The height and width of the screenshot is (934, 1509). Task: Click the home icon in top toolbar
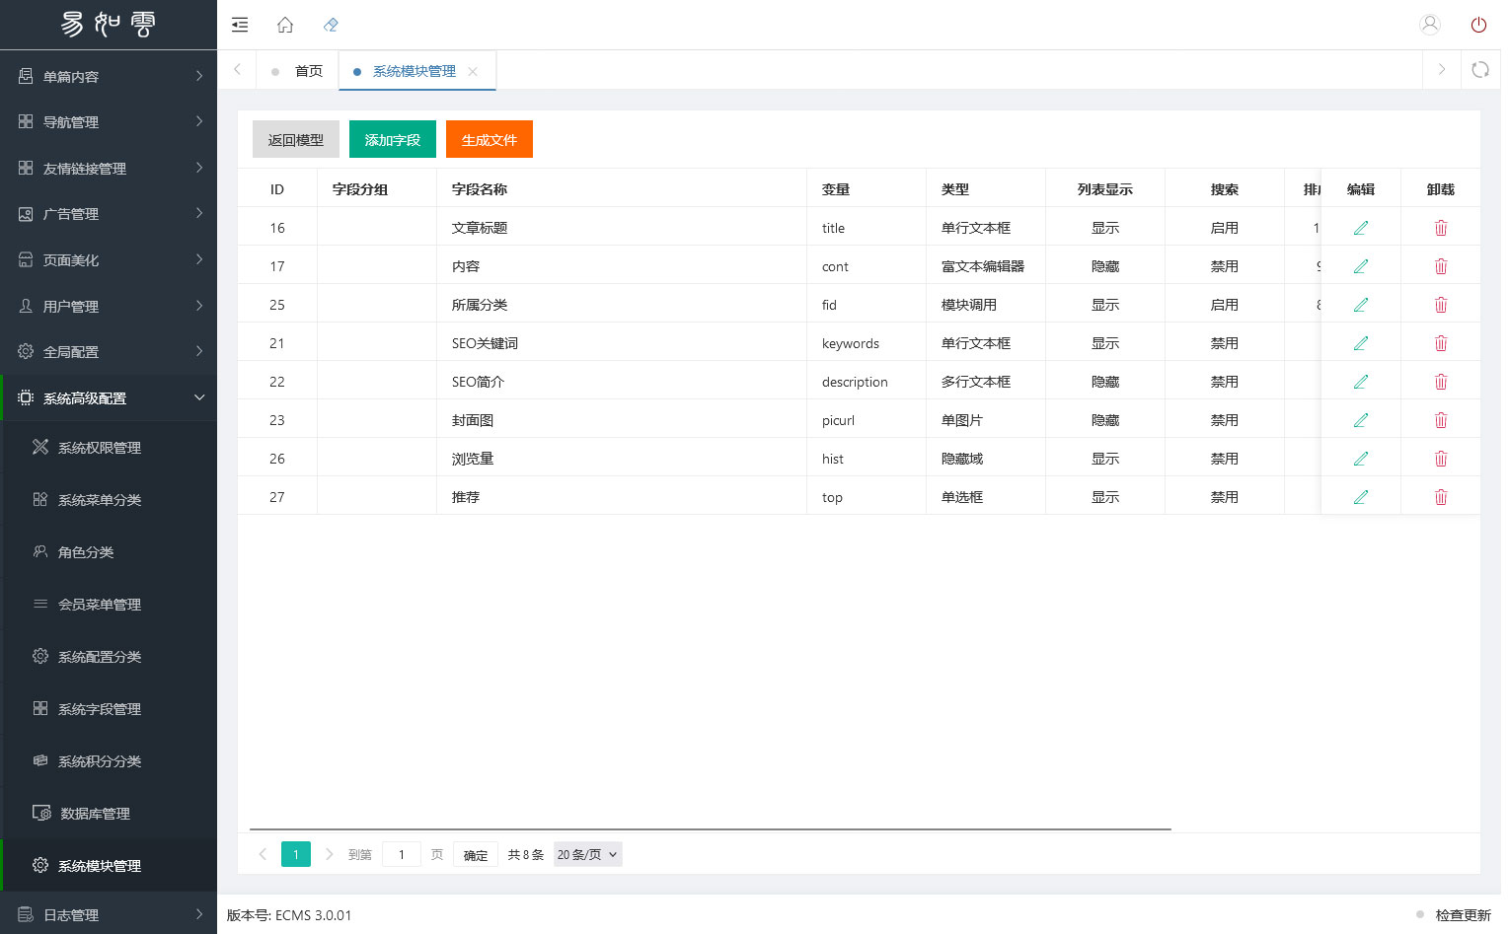pyautogui.click(x=285, y=25)
